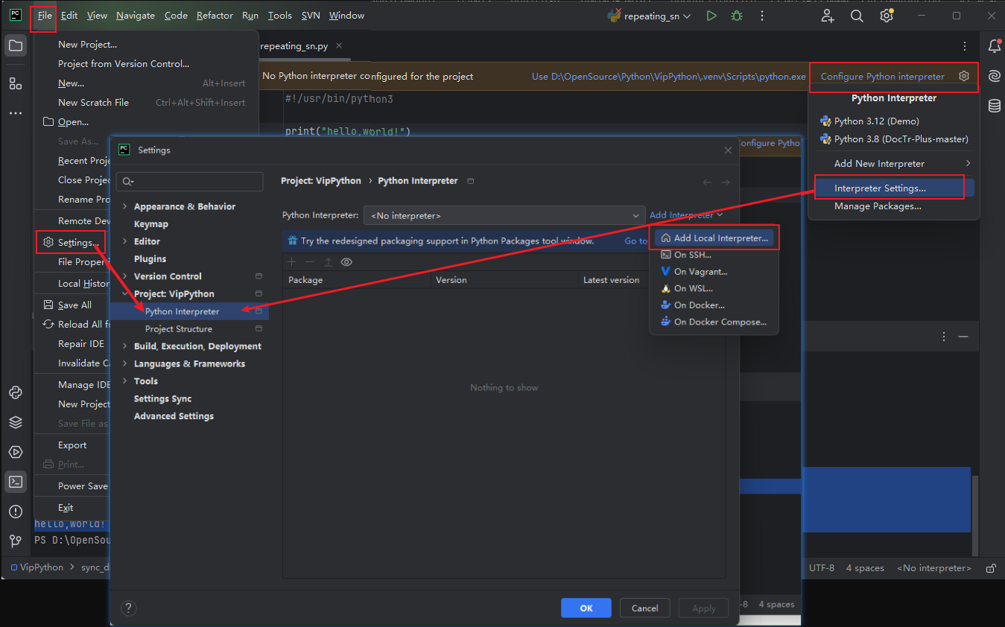Click the read-only lock icon in status bar
This screenshot has width=1005, height=627.
click(x=991, y=567)
